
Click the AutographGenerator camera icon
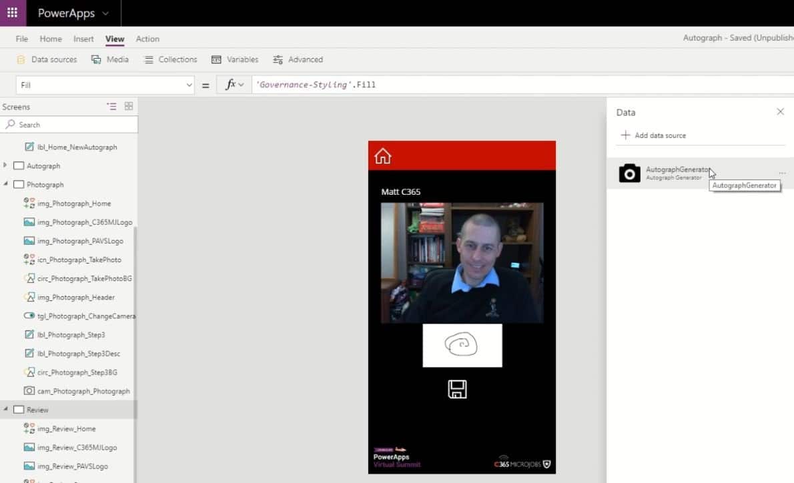click(629, 173)
